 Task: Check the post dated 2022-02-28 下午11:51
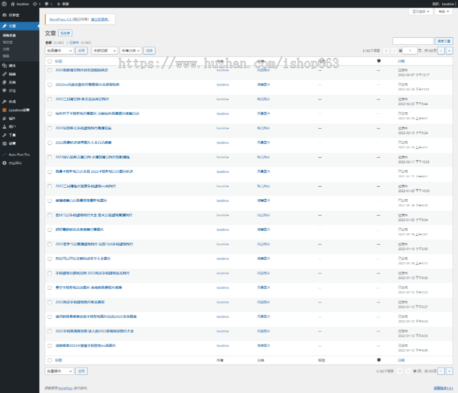click(x=50, y=84)
